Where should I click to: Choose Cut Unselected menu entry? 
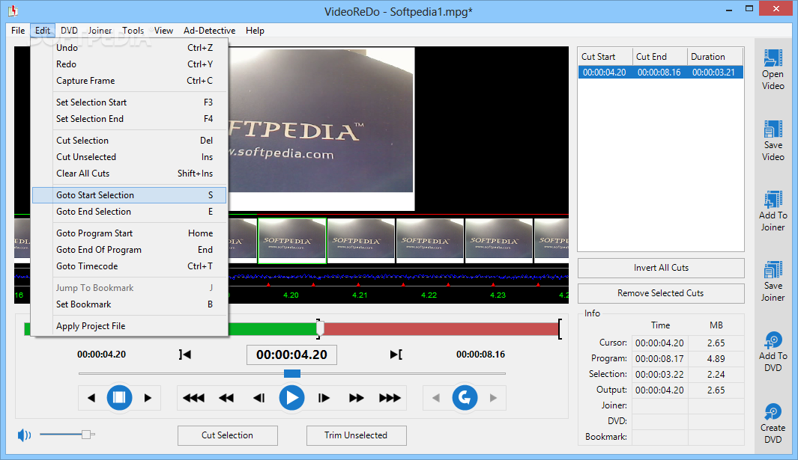(x=130, y=157)
